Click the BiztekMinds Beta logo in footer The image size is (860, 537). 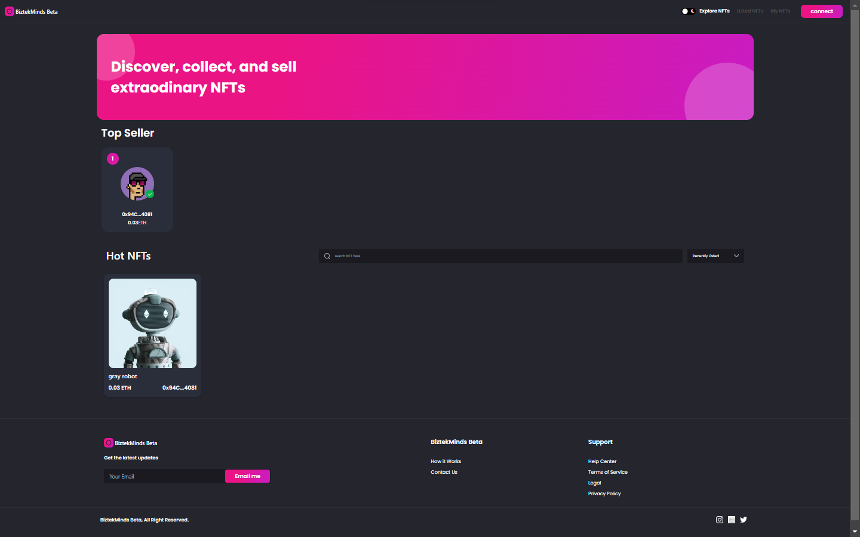pyautogui.click(x=131, y=443)
